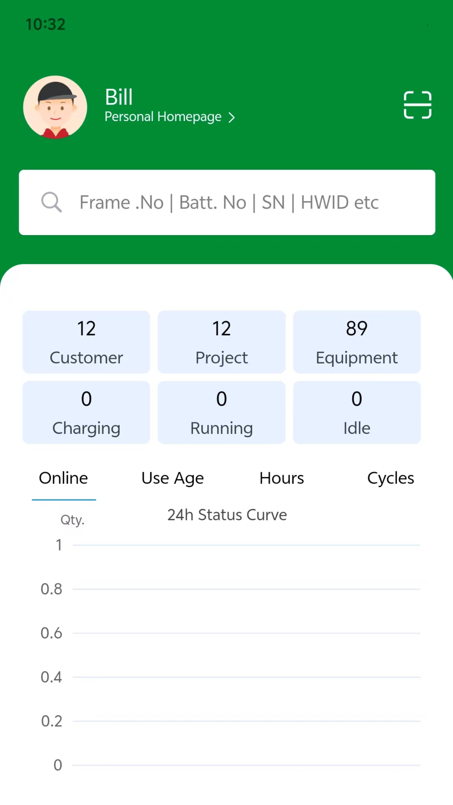Switch to the Hours tab
Image resolution: width=453 pixels, height=805 pixels.
tap(282, 478)
